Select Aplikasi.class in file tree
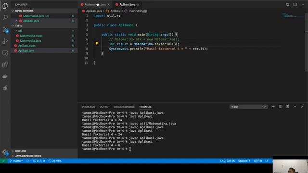The width and height of the screenshot is (308, 173). pos(44,46)
